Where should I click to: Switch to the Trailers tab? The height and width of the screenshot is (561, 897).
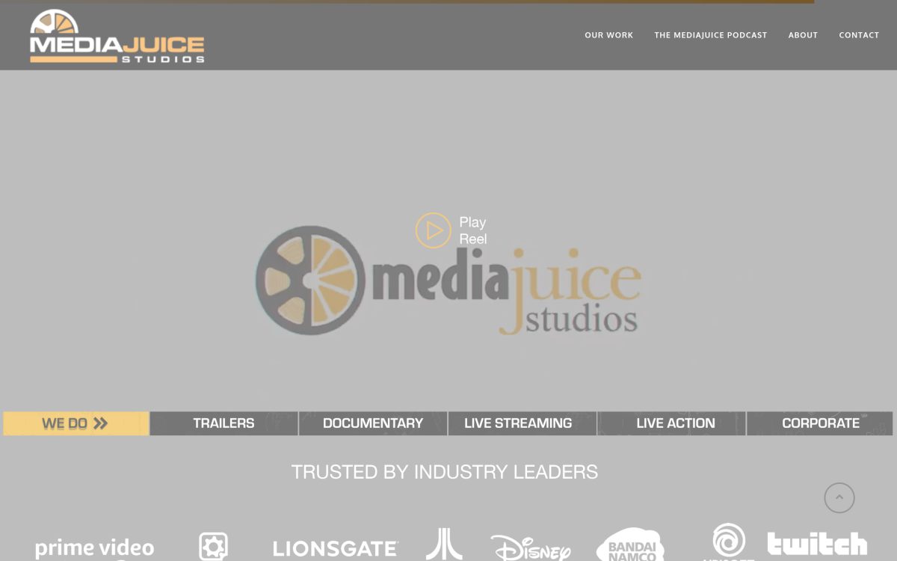coord(224,423)
